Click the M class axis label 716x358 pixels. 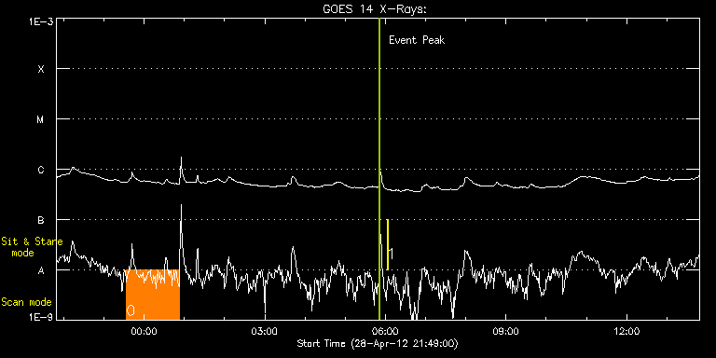[41, 119]
